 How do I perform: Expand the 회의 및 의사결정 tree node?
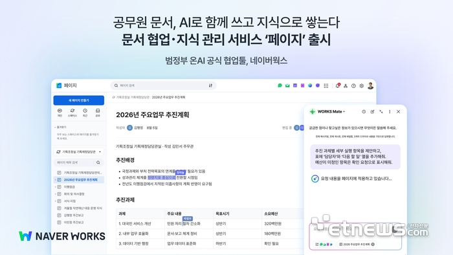pyautogui.click(x=56, y=194)
